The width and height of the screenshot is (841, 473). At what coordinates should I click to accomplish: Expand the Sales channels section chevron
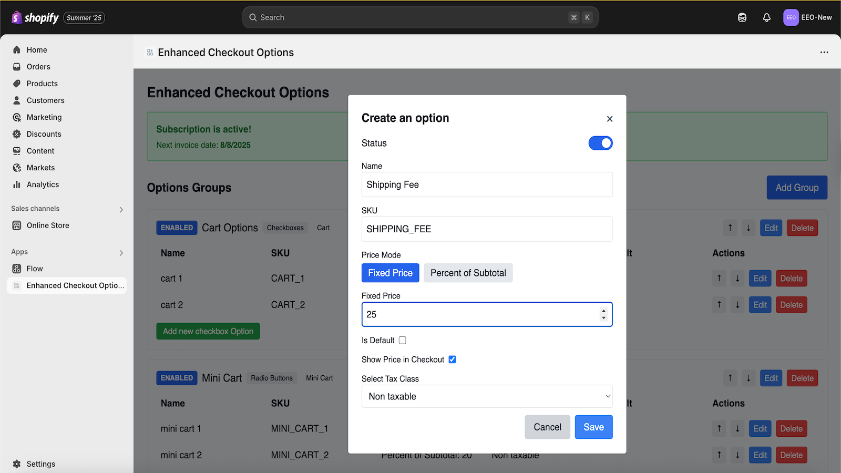[121, 210]
